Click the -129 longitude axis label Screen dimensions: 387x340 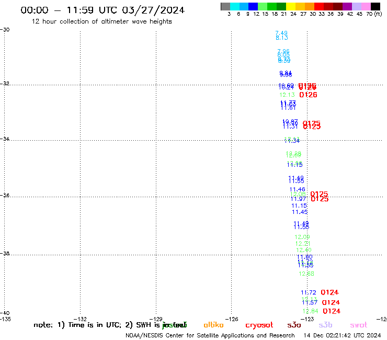point(156,319)
